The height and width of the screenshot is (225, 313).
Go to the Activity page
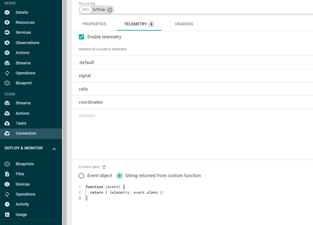(22, 204)
